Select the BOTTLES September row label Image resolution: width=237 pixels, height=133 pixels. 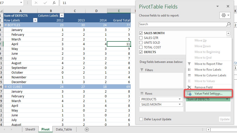[x=20, y=68]
